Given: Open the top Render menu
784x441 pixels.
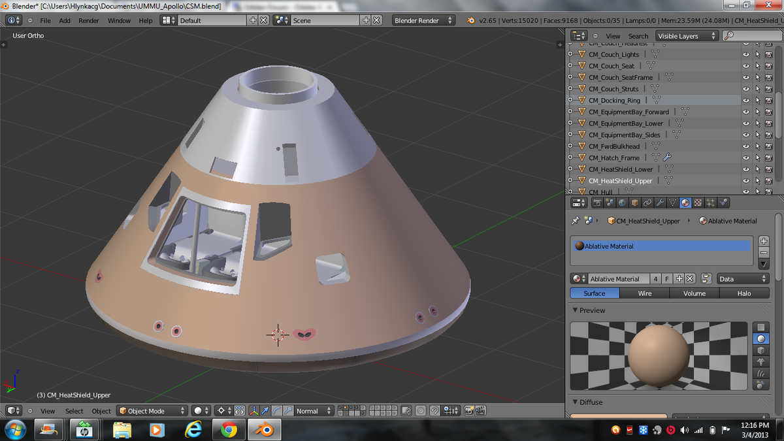Looking at the screenshot, I should (89, 20).
